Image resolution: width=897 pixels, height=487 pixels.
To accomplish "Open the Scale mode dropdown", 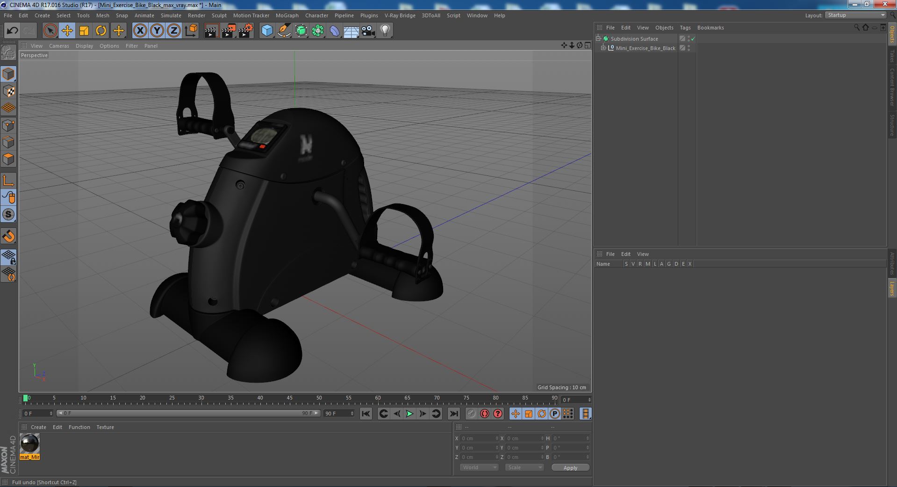I will (x=524, y=467).
